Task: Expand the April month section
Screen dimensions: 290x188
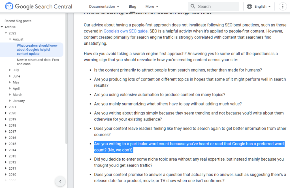Action: [x=10, y=88]
